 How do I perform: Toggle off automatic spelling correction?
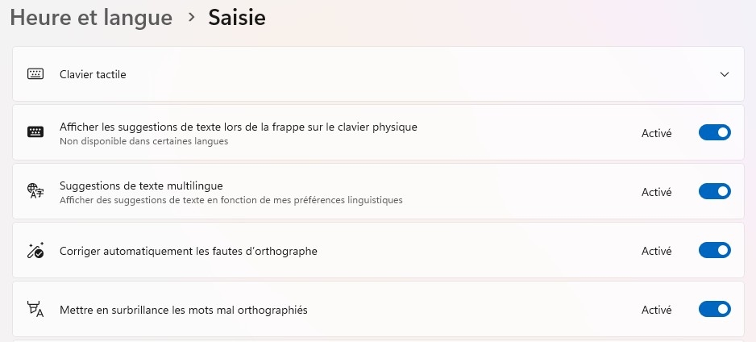pos(714,251)
